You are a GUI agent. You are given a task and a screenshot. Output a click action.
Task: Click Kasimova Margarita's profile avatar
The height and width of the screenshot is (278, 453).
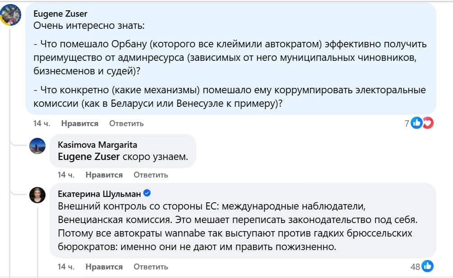point(37,146)
